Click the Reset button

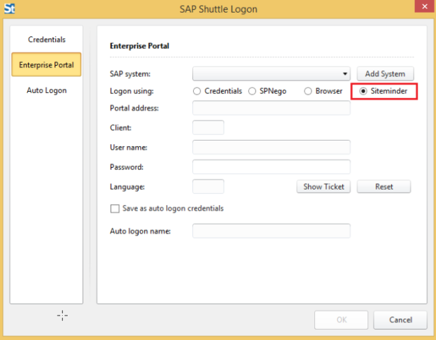pos(384,187)
